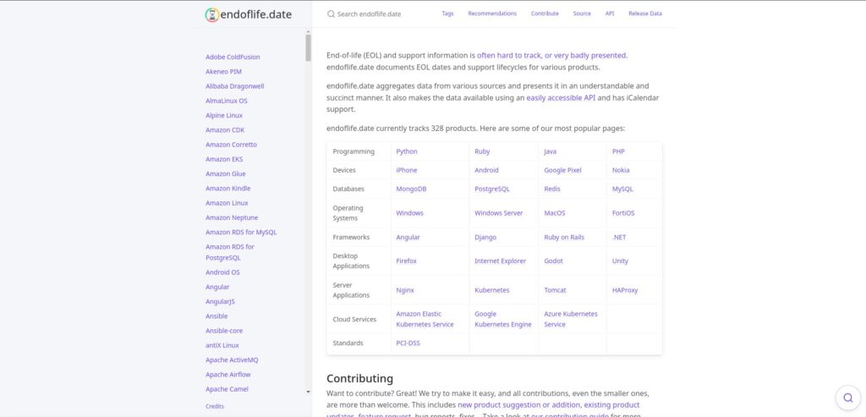This screenshot has height=417, width=866.
Task: Open the Credits link at sidebar bottom
Action: click(215, 407)
